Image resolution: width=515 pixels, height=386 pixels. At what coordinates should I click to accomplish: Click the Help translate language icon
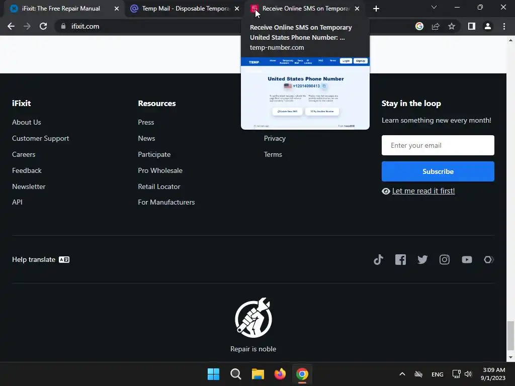click(64, 260)
